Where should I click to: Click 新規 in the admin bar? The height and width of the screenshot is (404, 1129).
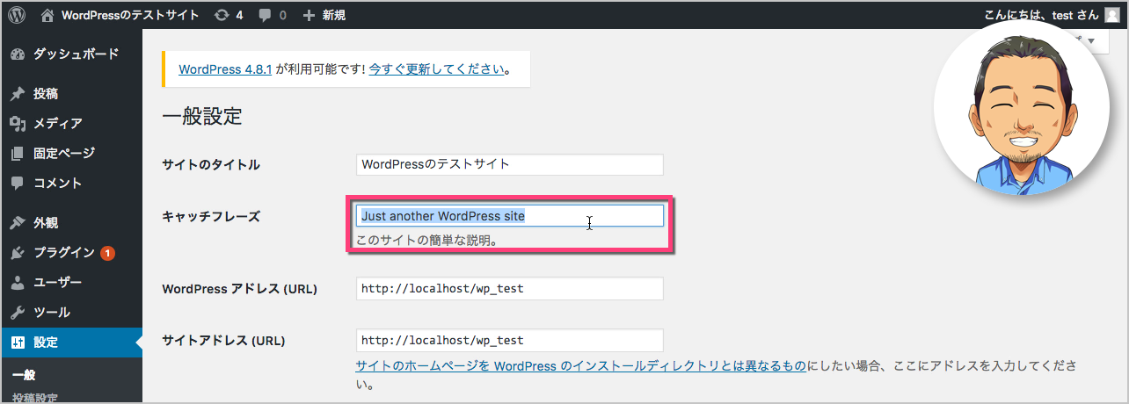(x=332, y=15)
